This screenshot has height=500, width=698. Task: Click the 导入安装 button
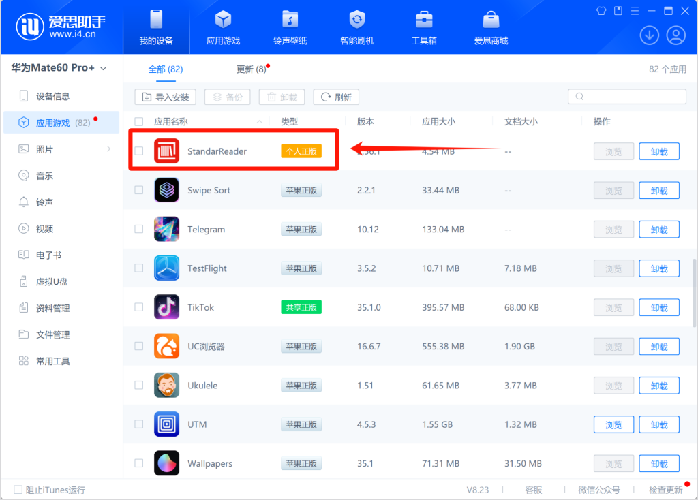coord(166,97)
